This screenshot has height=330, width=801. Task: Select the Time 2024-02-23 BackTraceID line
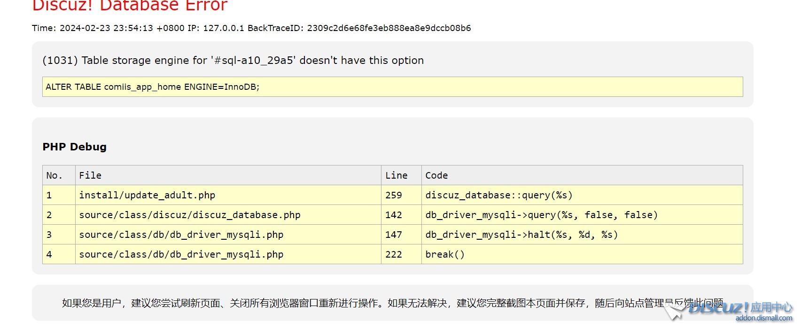(251, 28)
